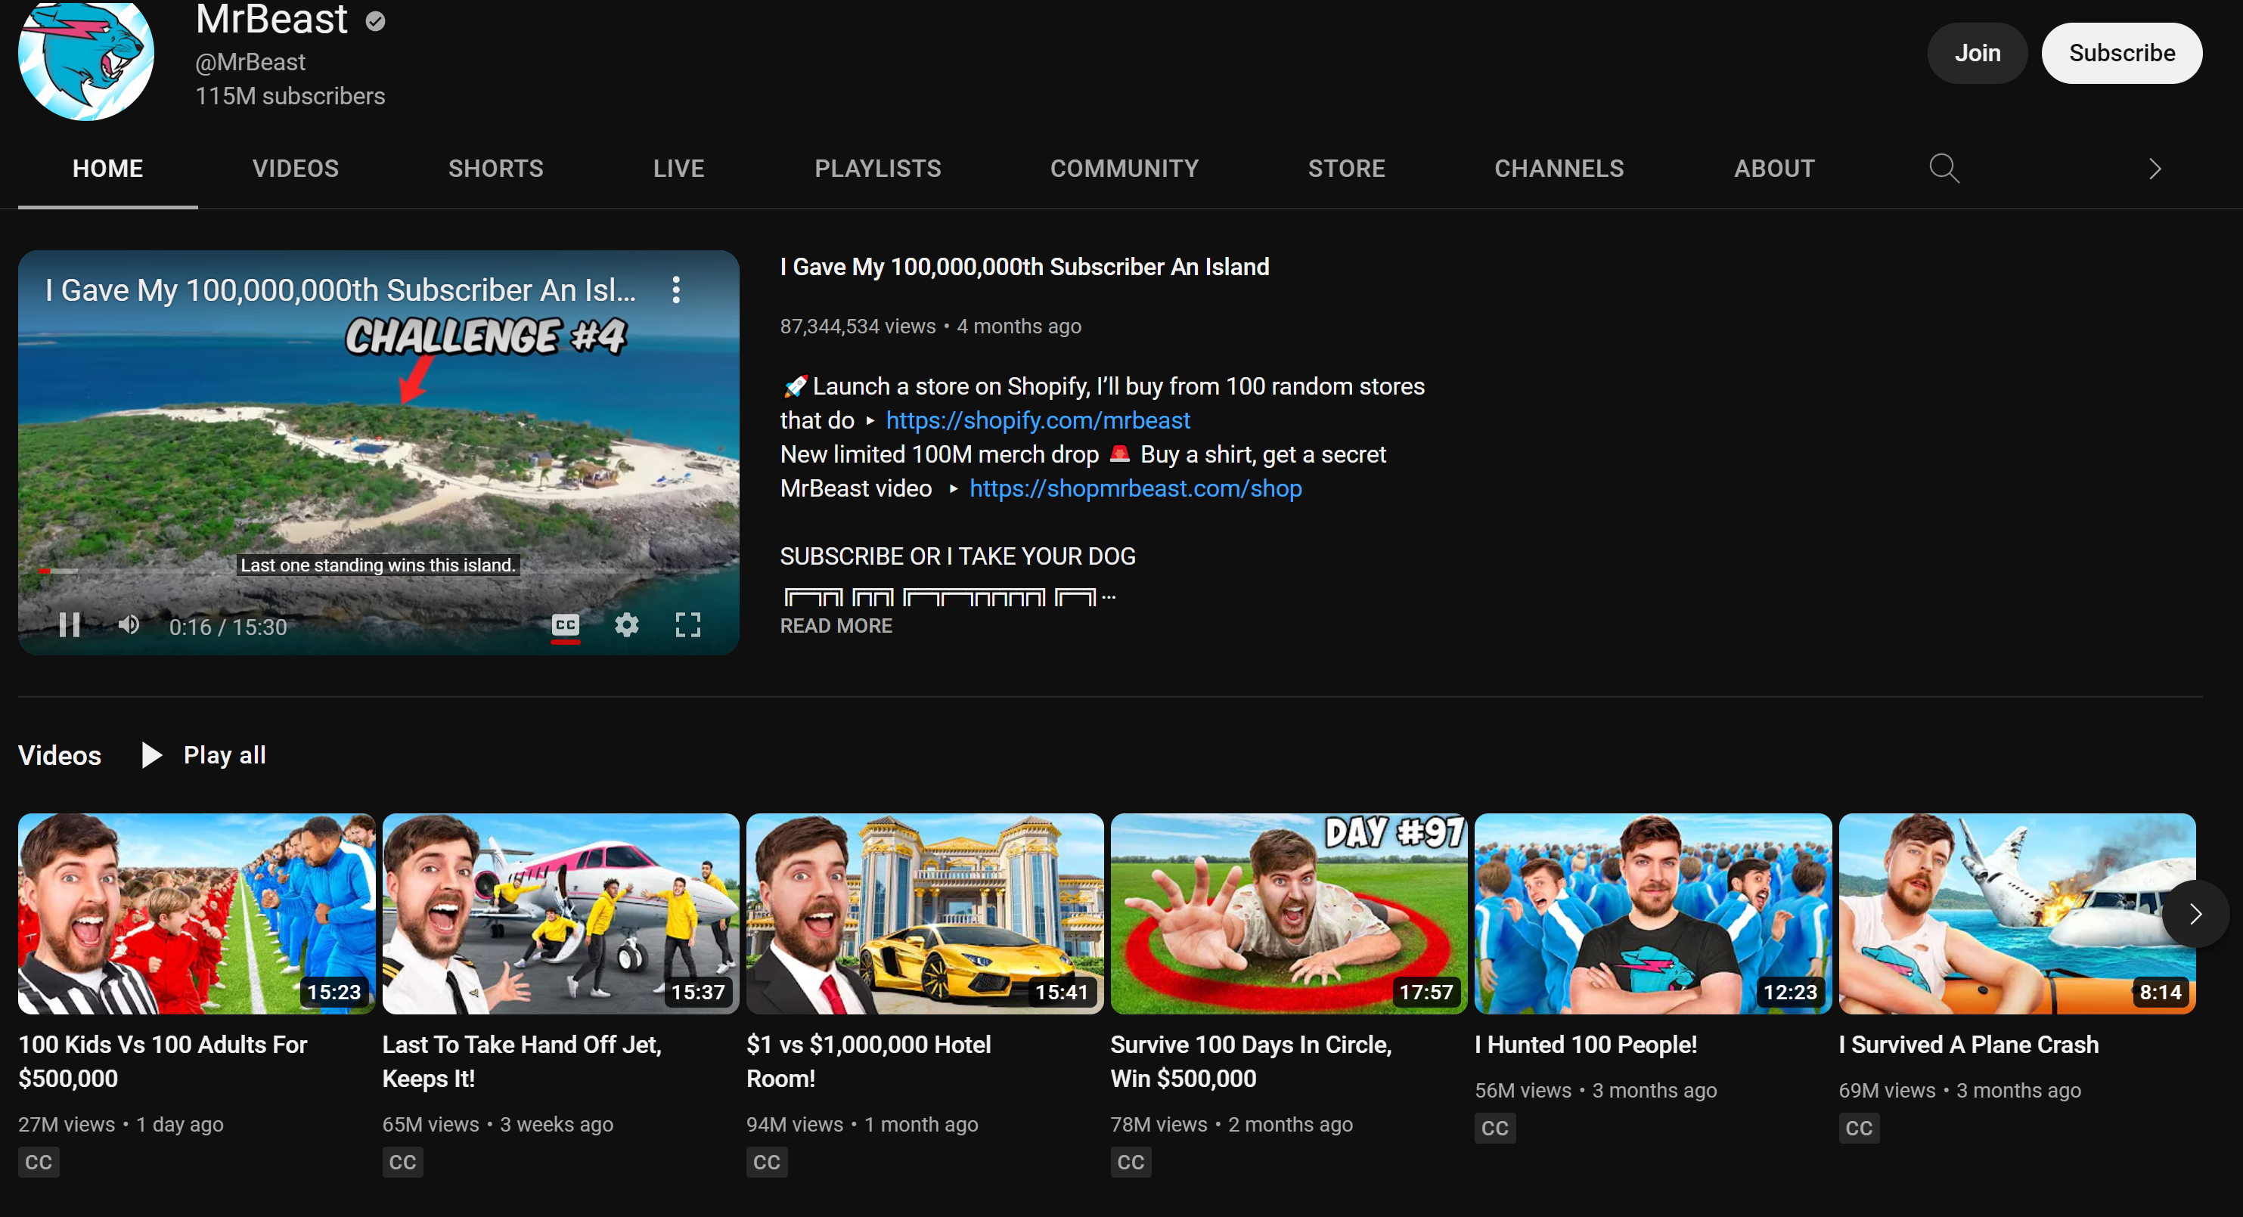Screen dimensions: 2243x1217
Task: Open the three-dot menu on the player
Action: (x=675, y=290)
